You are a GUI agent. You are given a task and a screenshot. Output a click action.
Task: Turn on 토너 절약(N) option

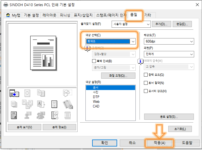pos(146,83)
